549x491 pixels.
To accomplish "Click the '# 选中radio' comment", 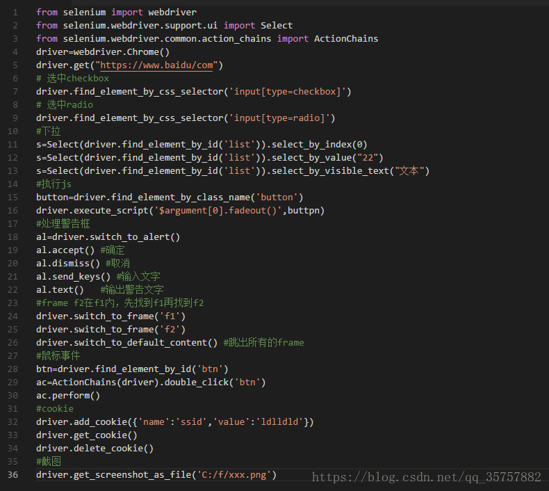I will [65, 105].
